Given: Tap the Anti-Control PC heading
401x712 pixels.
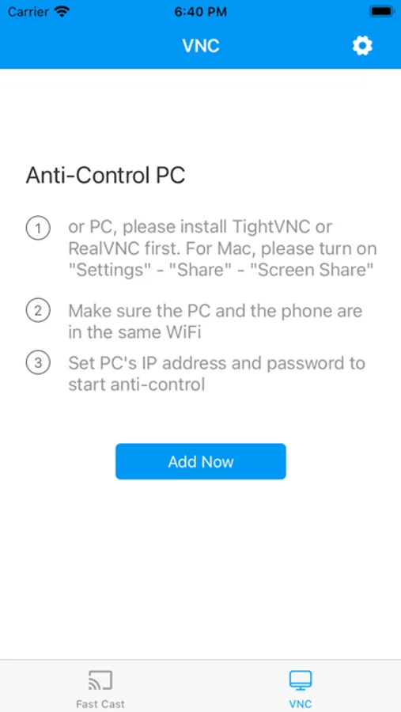Looking at the screenshot, I should click(105, 176).
